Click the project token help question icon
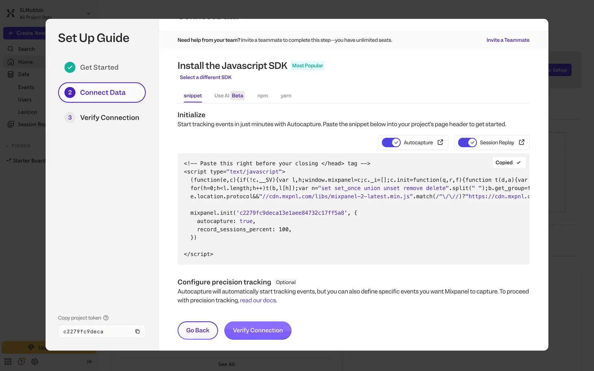The width and height of the screenshot is (594, 371). click(106, 318)
